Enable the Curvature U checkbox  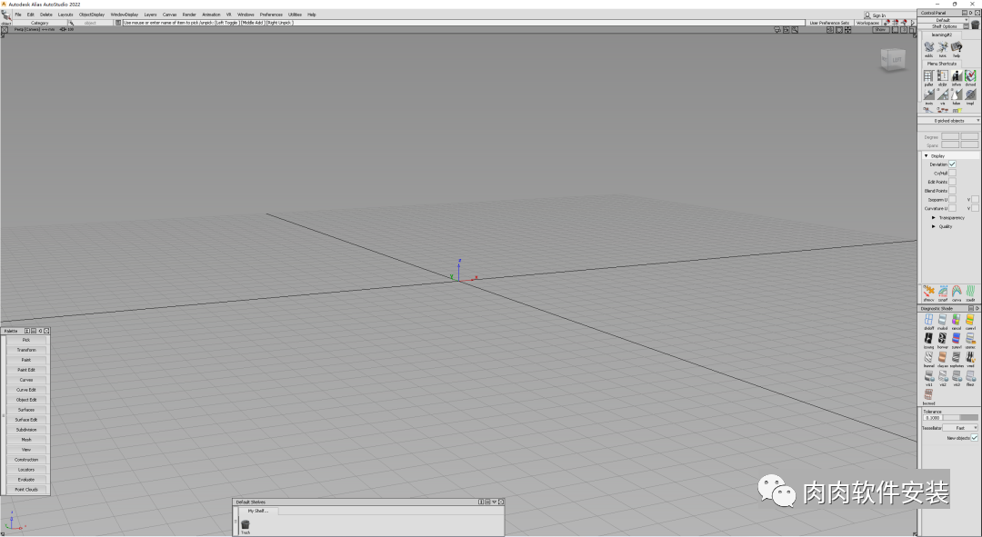tap(952, 208)
